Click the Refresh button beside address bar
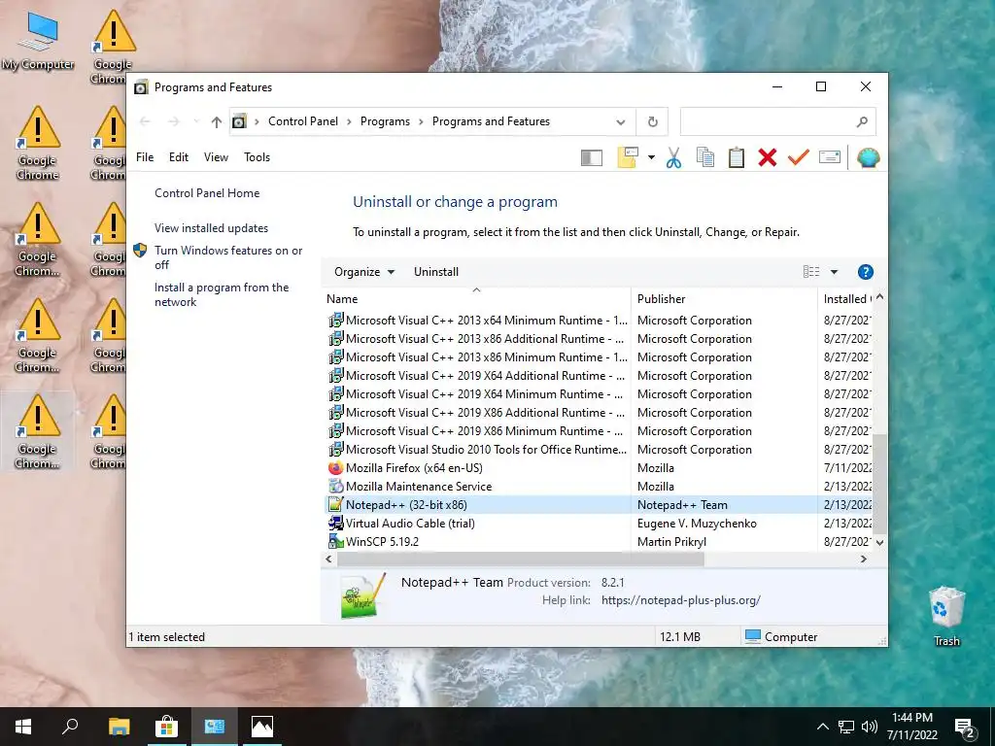This screenshot has height=746, width=995. click(x=652, y=121)
